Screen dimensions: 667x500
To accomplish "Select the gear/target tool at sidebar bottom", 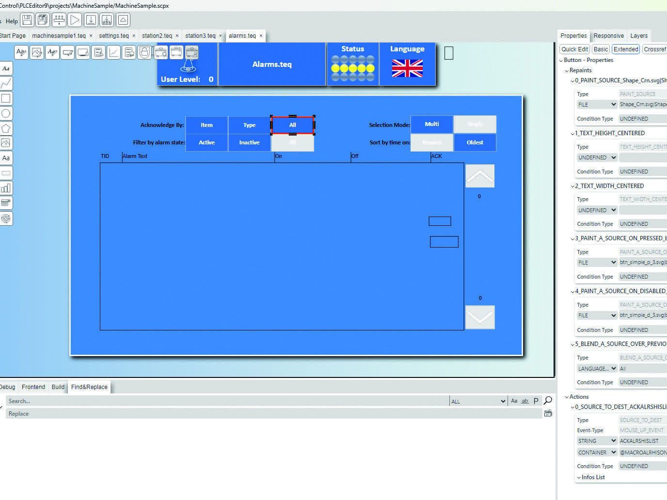I will 6,219.
